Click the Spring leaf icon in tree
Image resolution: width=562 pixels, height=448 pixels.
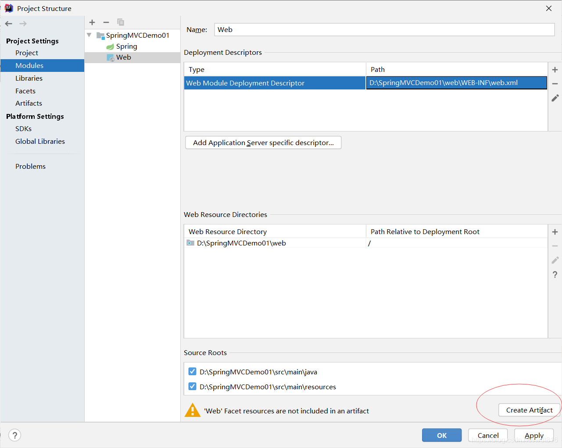pos(110,46)
